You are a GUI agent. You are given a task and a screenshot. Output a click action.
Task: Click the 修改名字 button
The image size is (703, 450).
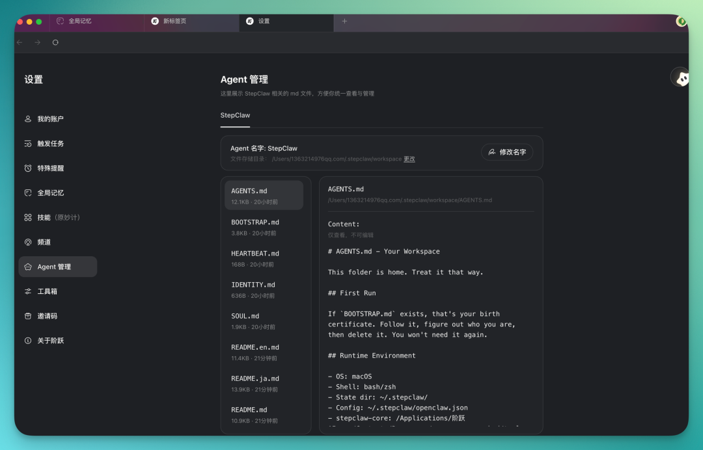(x=506, y=152)
